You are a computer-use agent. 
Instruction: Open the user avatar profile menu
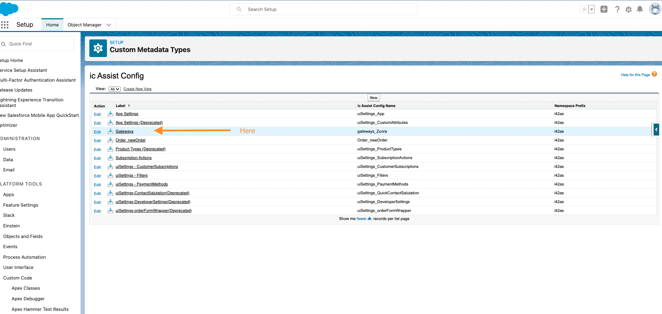(x=655, y=9)
